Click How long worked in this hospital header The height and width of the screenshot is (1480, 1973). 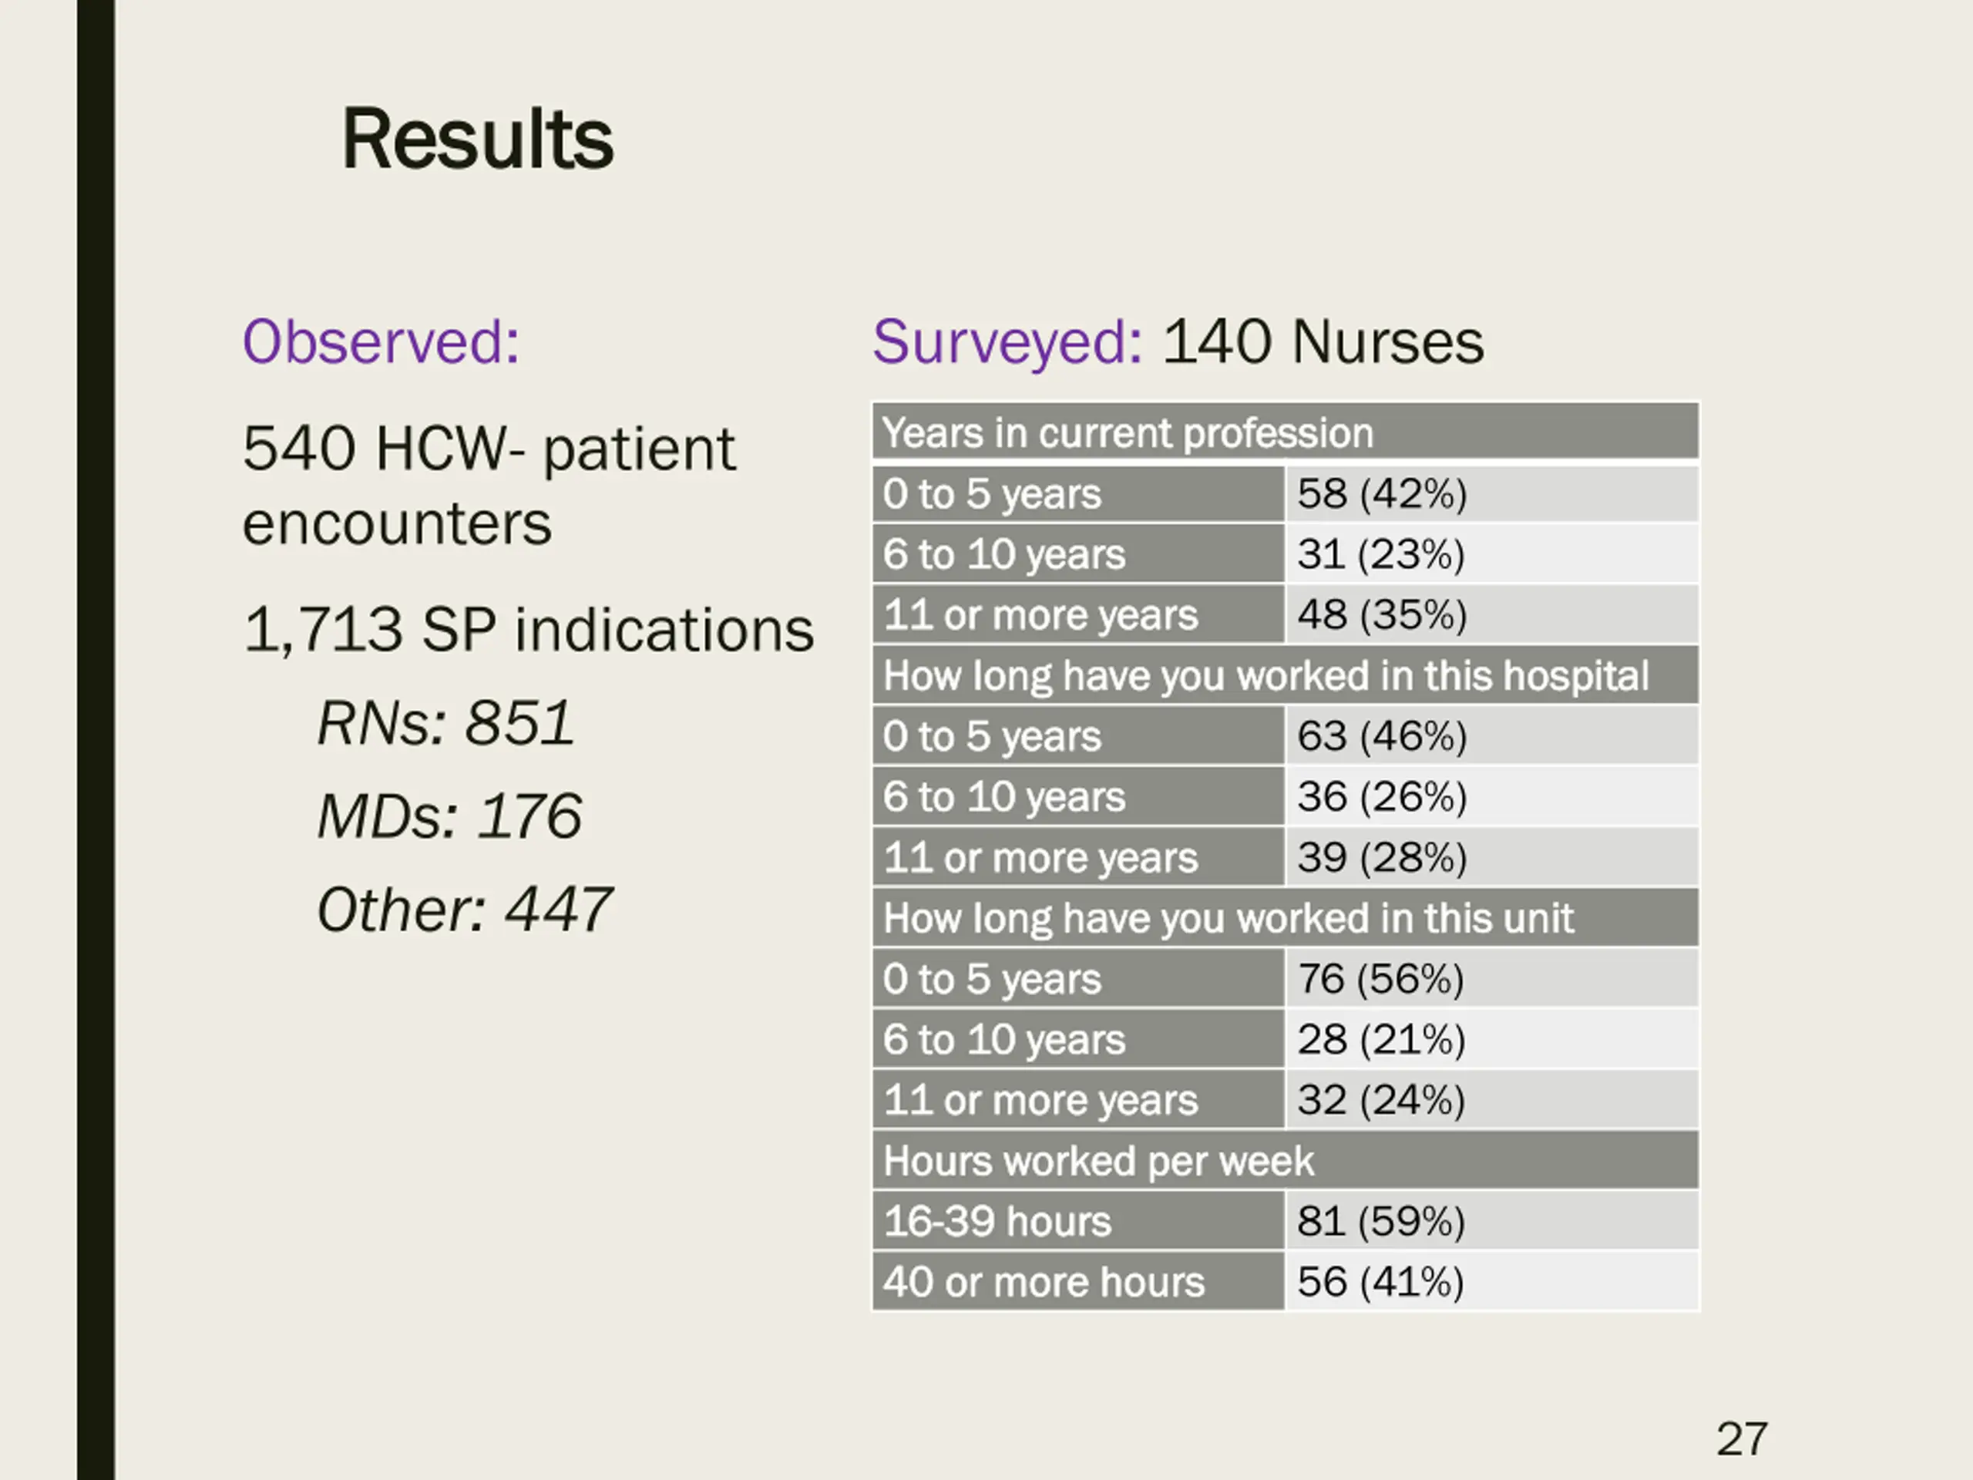(1265, 676)
